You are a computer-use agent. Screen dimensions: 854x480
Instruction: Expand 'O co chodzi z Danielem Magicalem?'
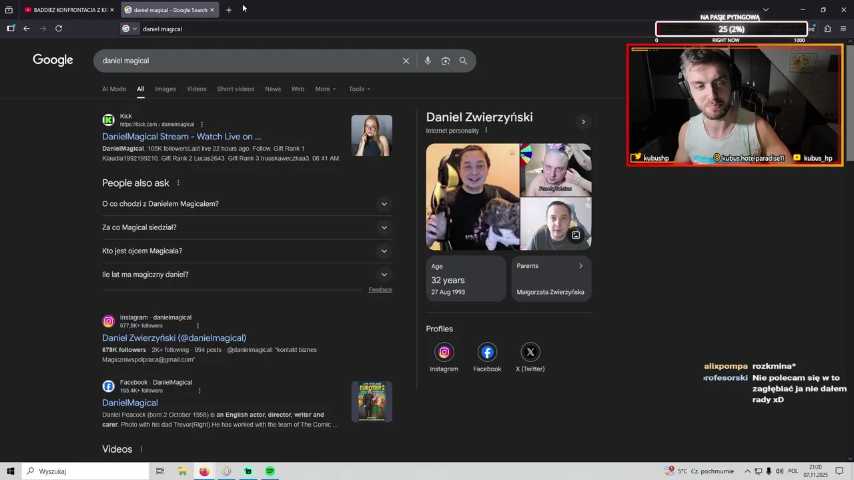tap(247, 204)
